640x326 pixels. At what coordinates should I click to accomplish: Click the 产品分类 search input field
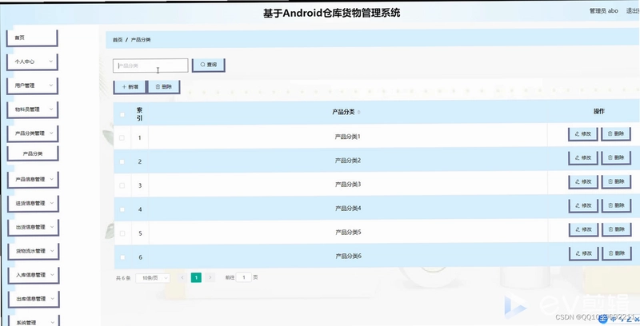pyautogui.click(x=150, y=66)
